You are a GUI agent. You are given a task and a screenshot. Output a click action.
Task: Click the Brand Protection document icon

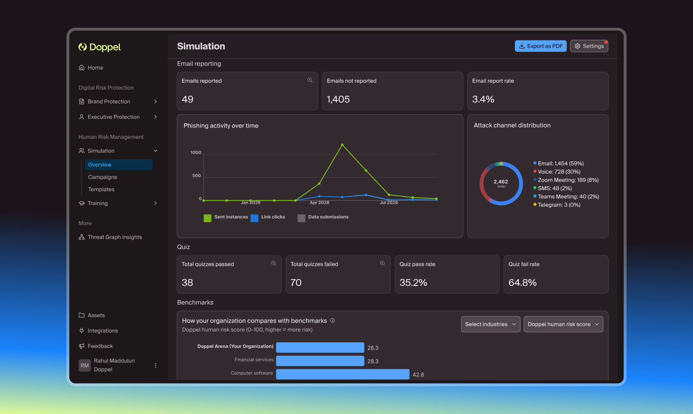click(x=82, y=102)
